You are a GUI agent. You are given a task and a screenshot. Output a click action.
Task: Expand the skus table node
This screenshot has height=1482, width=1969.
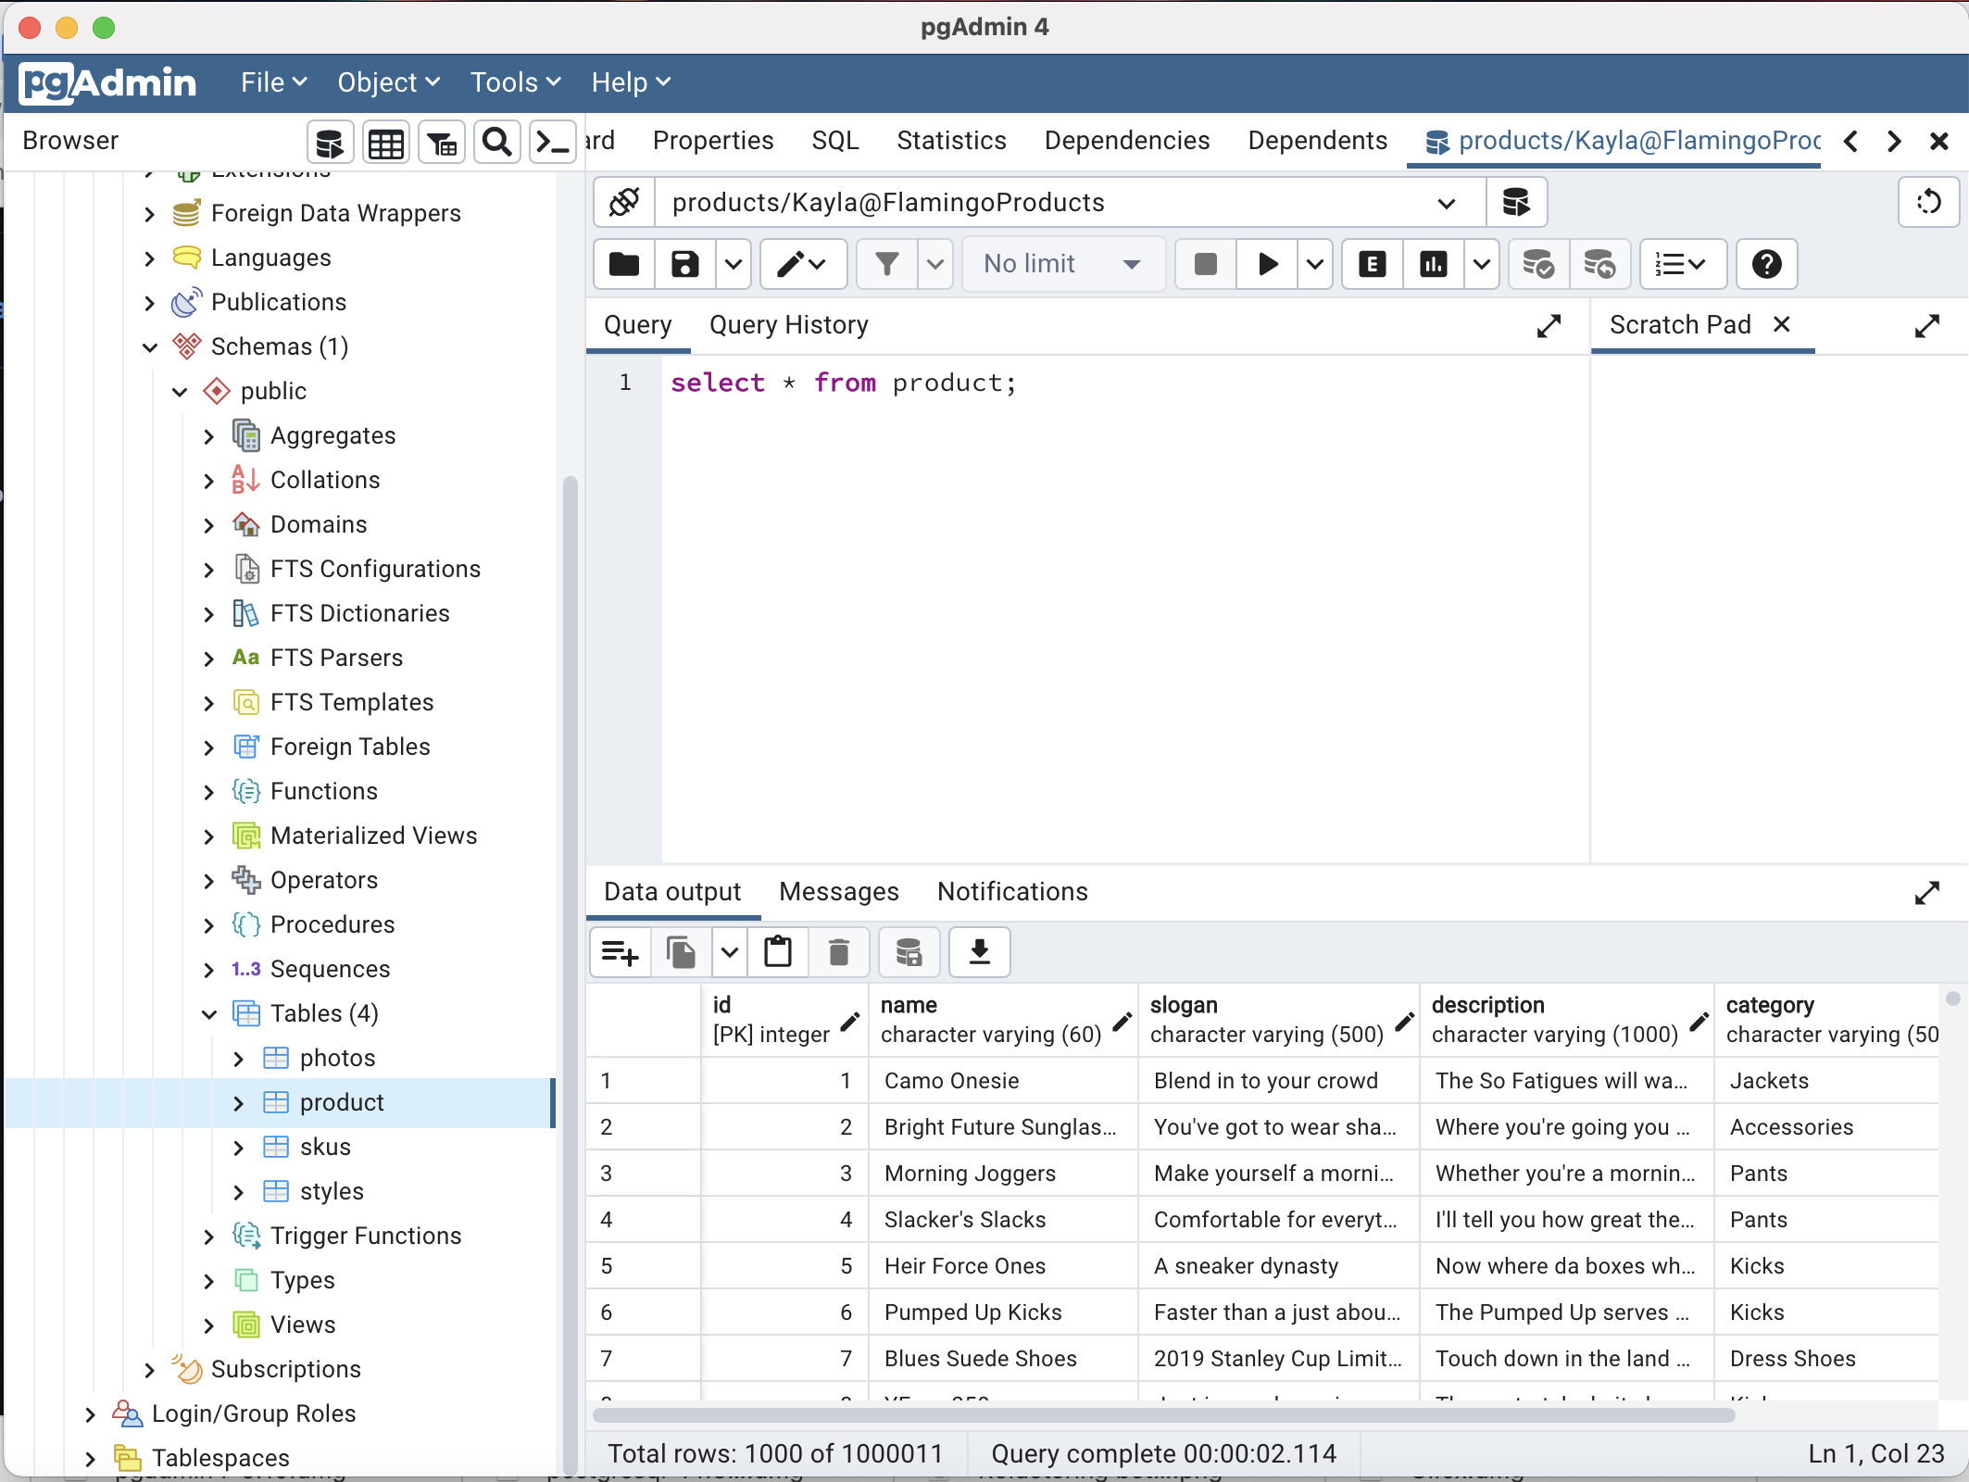[239, 1148]
